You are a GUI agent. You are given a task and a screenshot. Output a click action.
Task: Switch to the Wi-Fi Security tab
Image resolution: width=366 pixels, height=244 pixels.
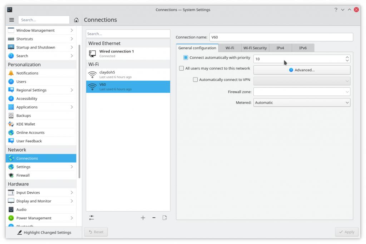255,48
